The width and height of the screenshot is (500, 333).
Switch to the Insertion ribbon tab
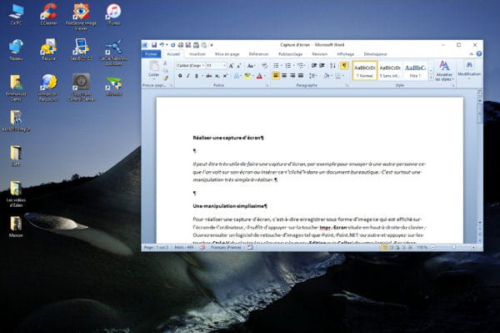[197, 54]
